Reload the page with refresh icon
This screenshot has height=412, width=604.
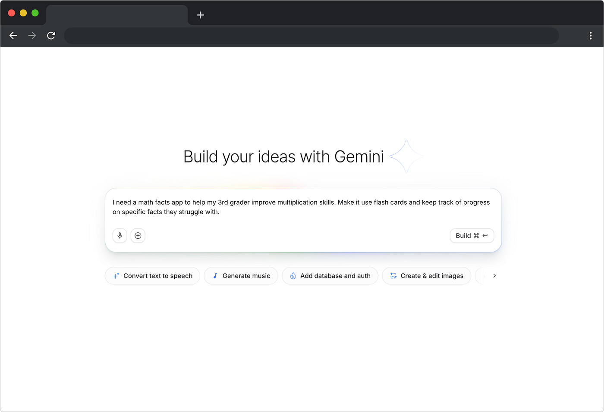51,36
